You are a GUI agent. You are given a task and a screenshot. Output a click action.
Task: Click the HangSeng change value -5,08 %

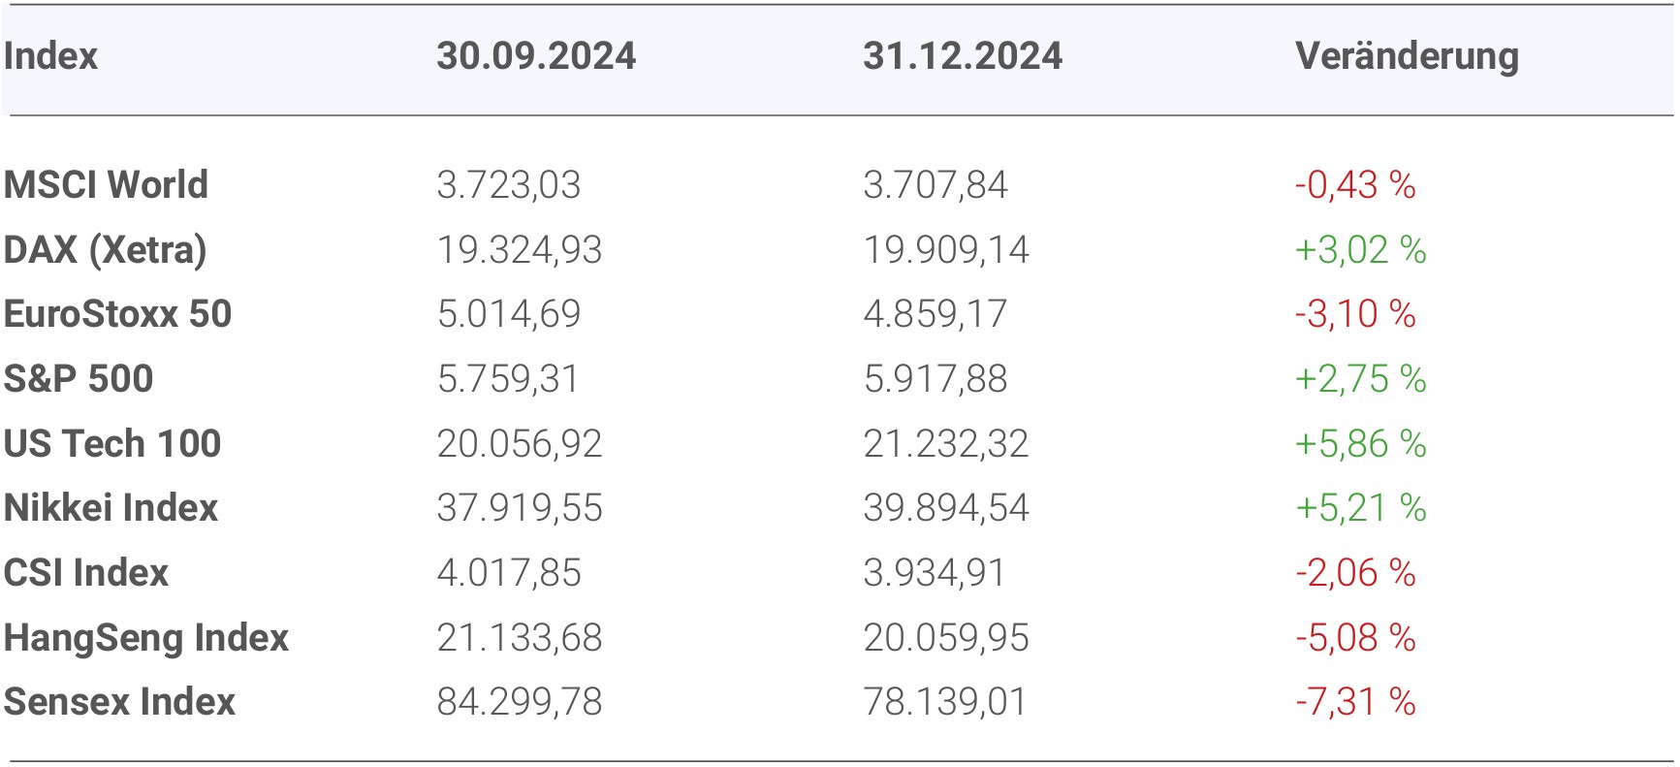tap(1355, 637)
